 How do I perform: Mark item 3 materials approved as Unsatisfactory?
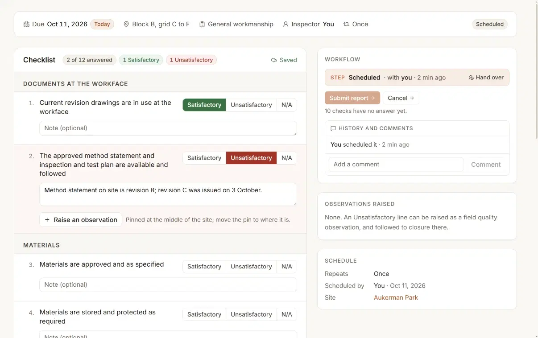click(x=251, y=266)
